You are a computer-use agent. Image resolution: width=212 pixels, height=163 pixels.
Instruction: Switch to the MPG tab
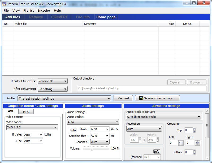(x=26, y=112)
